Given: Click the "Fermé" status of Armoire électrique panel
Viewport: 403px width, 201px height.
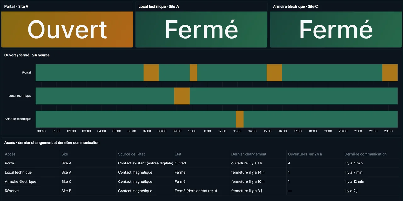Looking at the screenshot, I should pyautogui.click(x=336, y=29).
